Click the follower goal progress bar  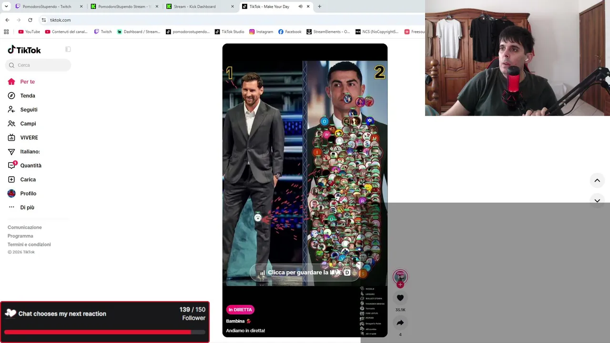(x=105, y=332)
